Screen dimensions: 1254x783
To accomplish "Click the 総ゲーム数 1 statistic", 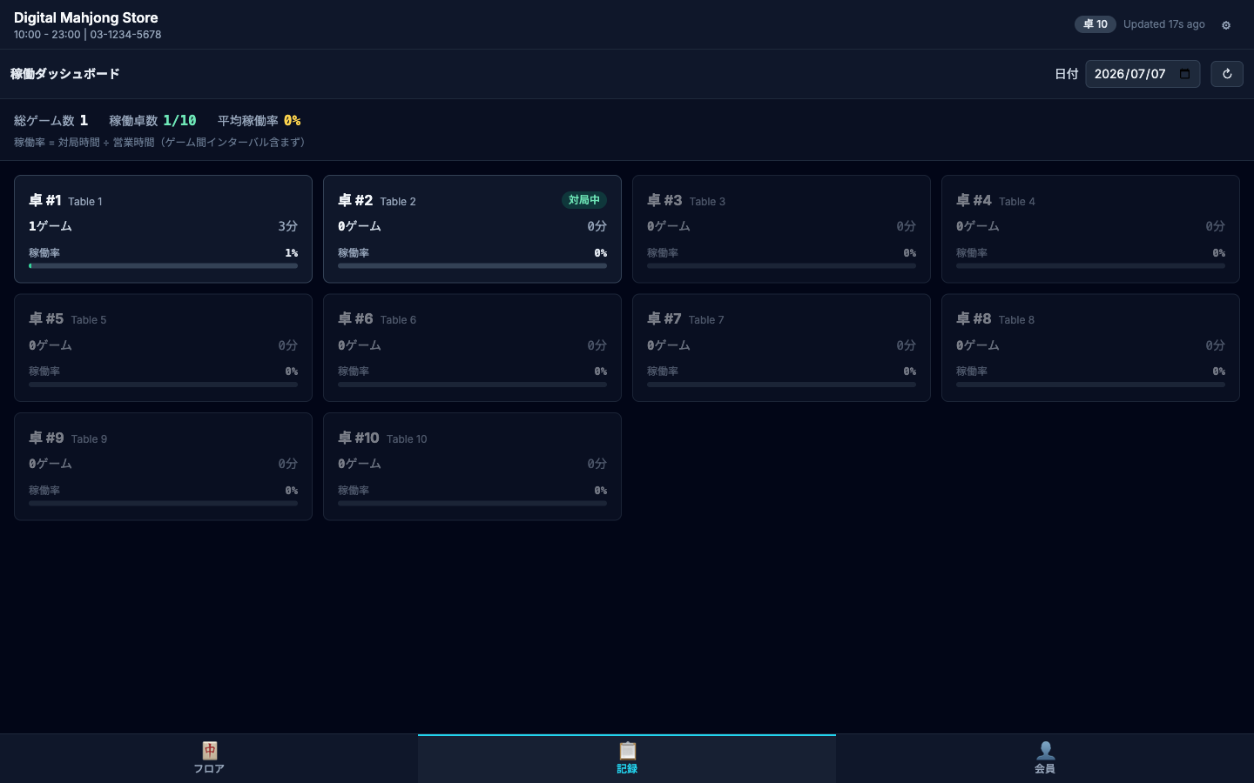I will (x=51, y=120).
